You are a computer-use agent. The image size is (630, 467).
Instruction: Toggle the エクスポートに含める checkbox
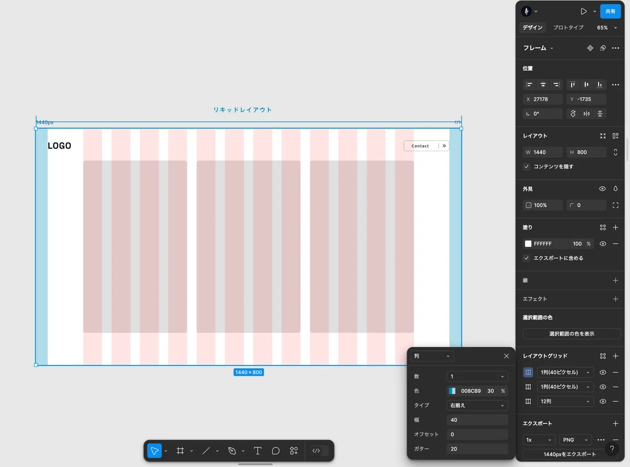click(527, 258)
